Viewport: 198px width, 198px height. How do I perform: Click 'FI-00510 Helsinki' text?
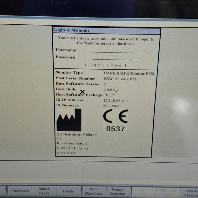[x=72, y=148]
